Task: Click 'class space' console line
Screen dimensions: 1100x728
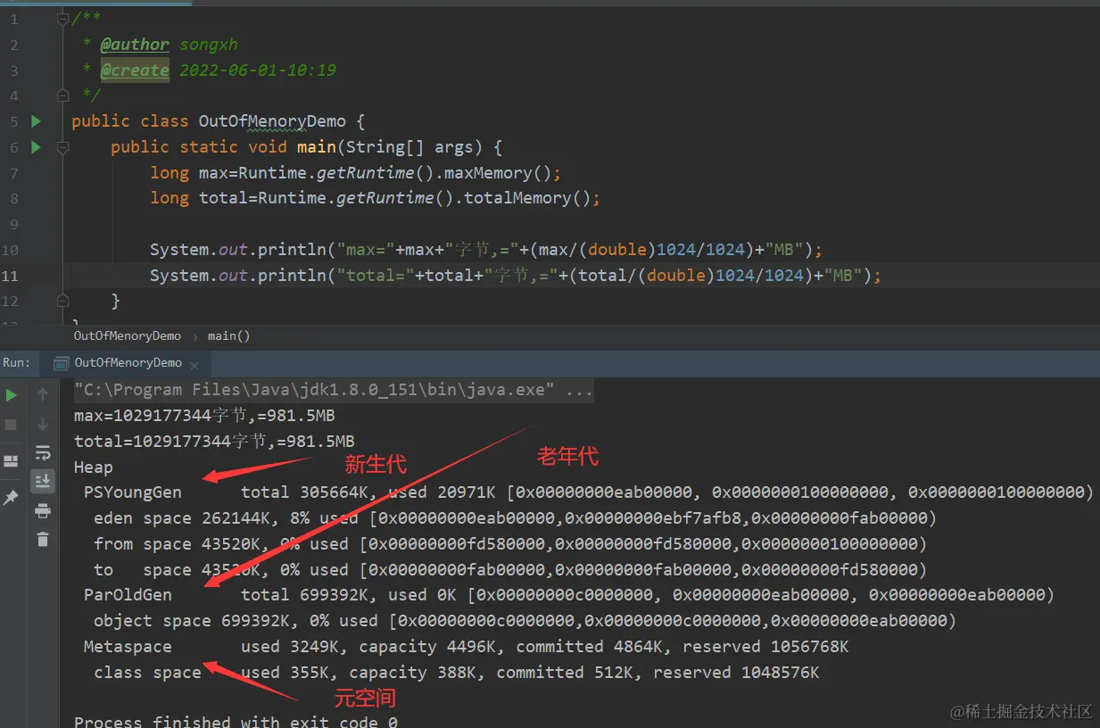Action: coord(456,673)
